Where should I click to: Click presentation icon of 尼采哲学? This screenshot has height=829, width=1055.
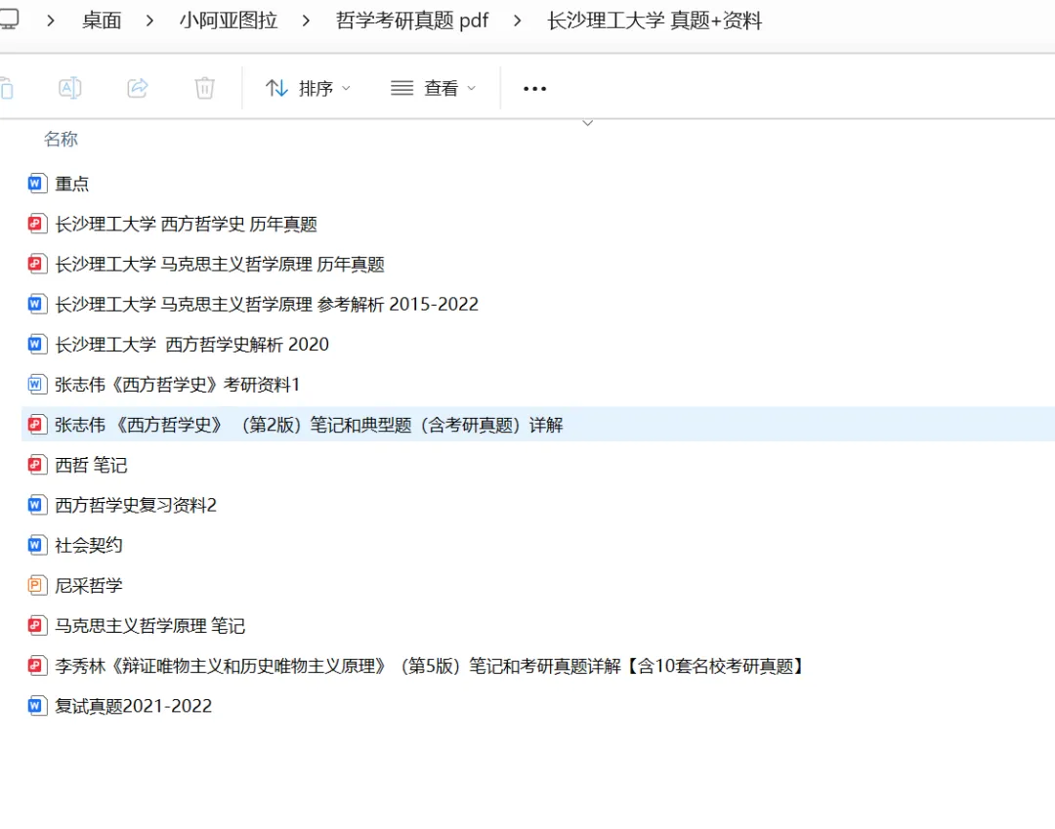pyautogui.click(x=36, y=585)
